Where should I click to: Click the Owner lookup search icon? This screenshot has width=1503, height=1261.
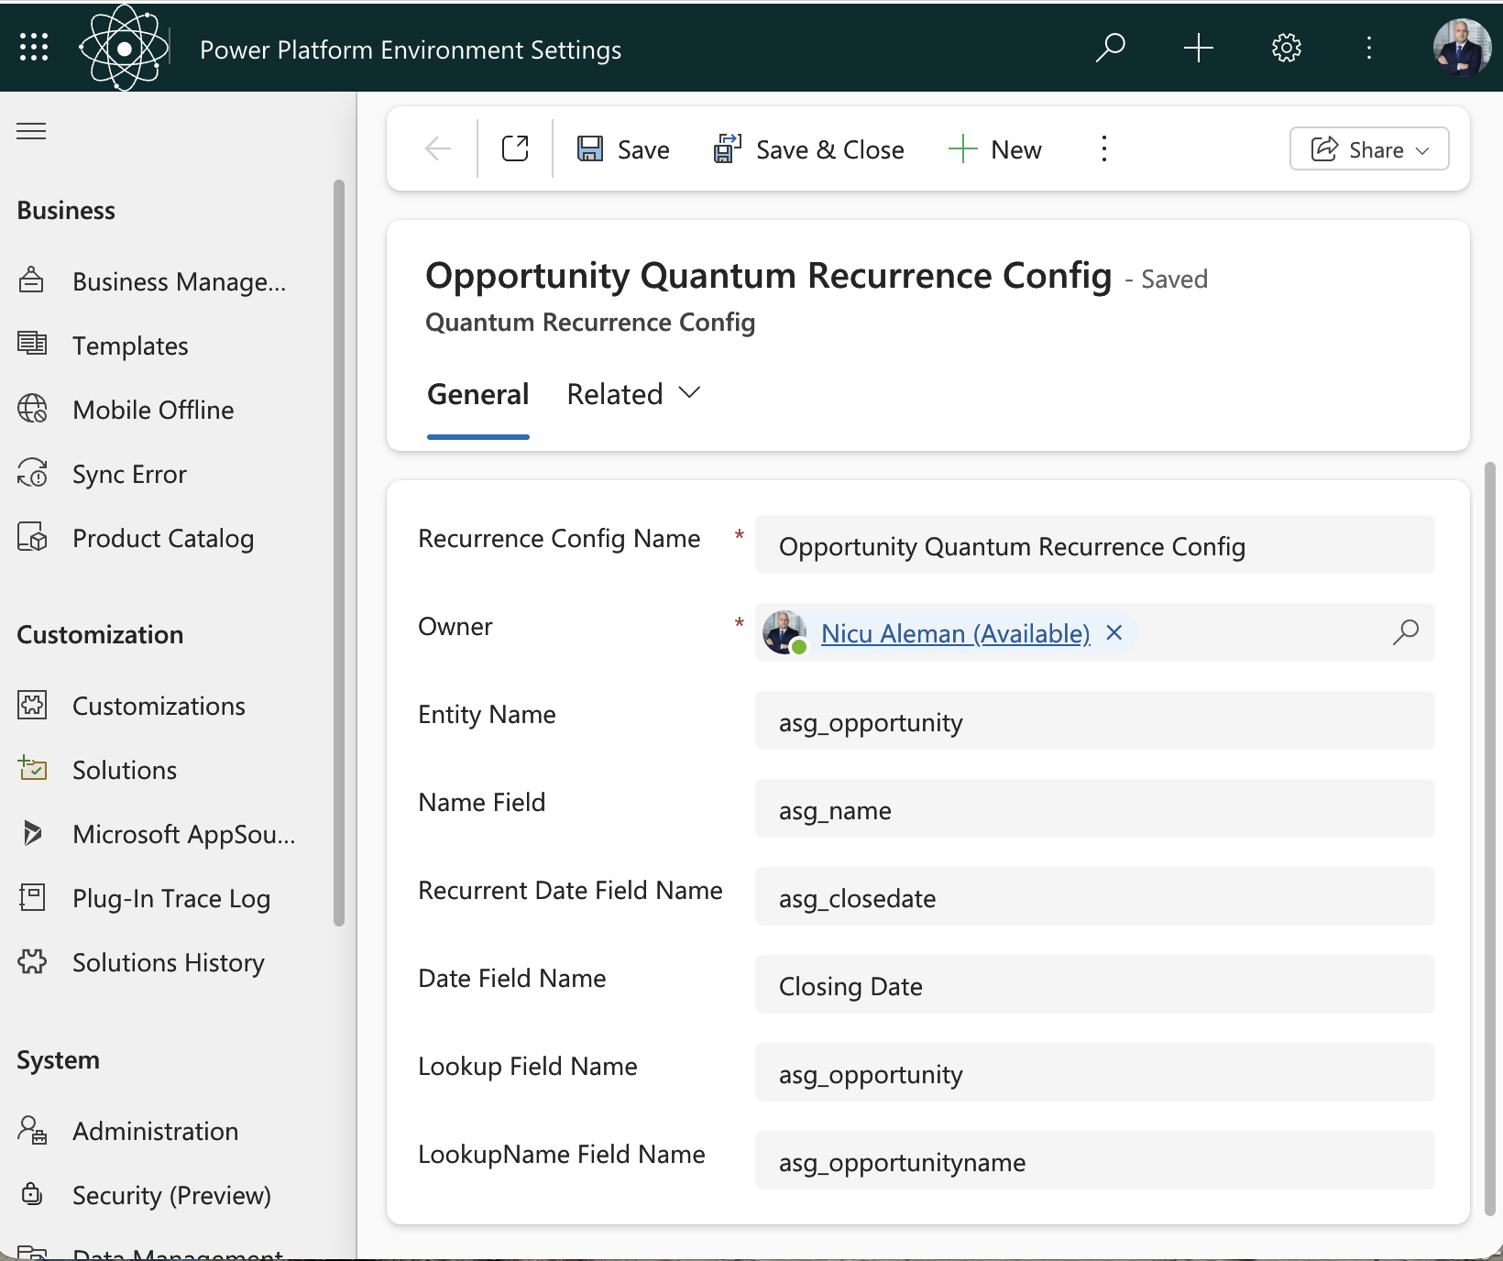[1405, 632]
